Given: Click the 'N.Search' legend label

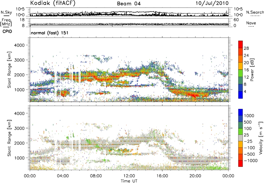Looking at the screenshot, I should [x=255, y=12].
